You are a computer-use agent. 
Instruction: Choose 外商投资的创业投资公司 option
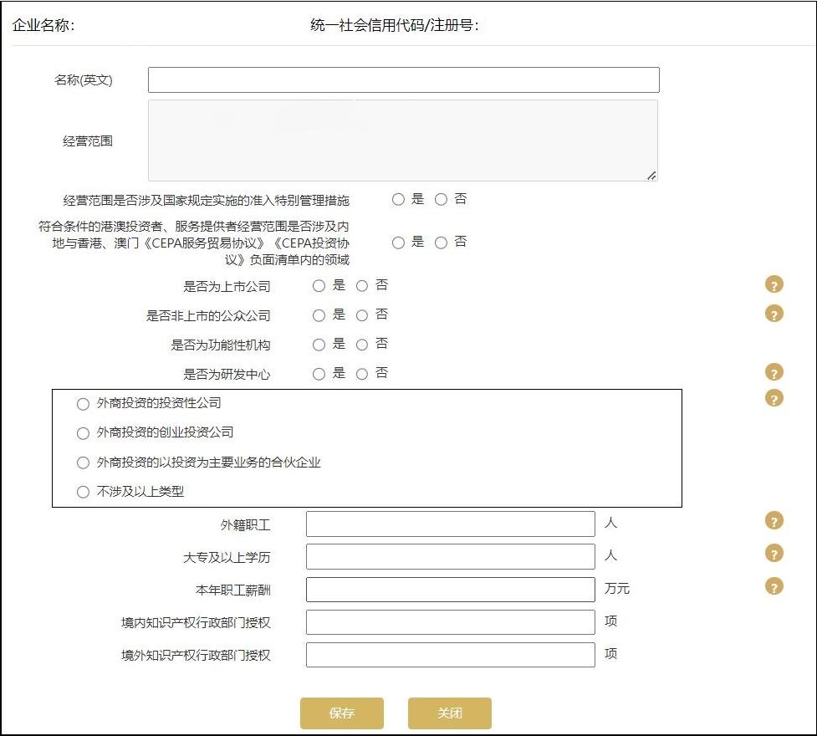[x=83, y=433]
